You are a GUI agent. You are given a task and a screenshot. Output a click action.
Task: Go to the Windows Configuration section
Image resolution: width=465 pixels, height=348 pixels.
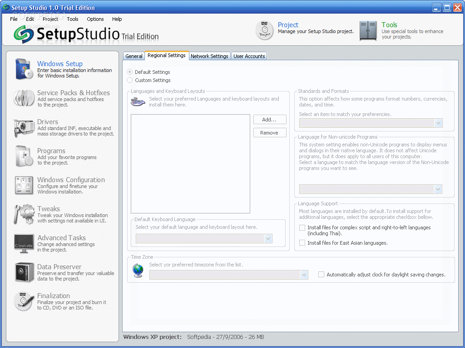(x=71, y=179)
